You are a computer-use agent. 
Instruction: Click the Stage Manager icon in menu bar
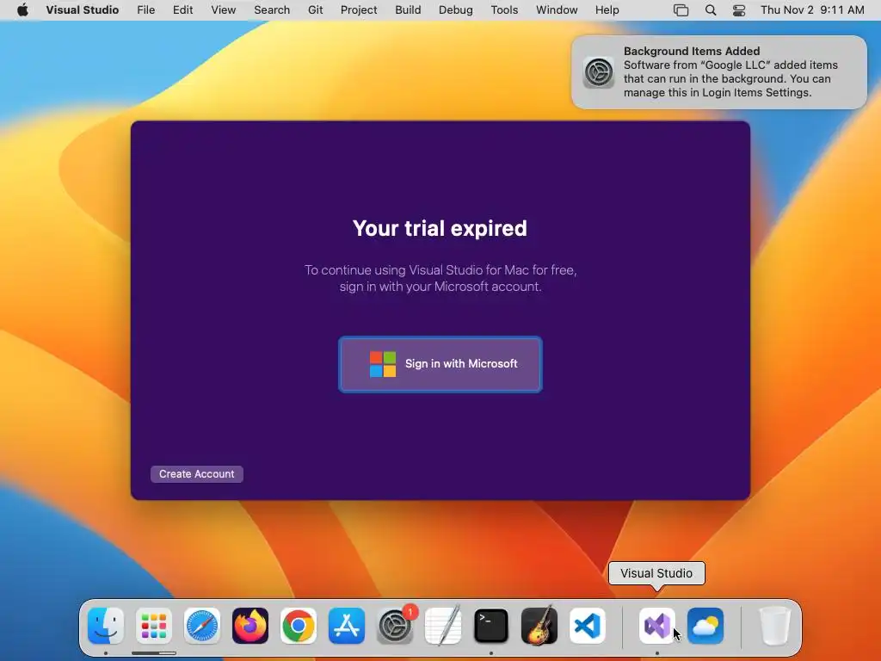[x=681, y=10]
